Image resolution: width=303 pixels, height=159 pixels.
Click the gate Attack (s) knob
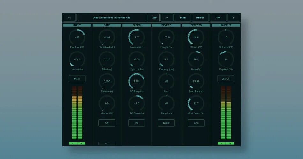point(107,59)
